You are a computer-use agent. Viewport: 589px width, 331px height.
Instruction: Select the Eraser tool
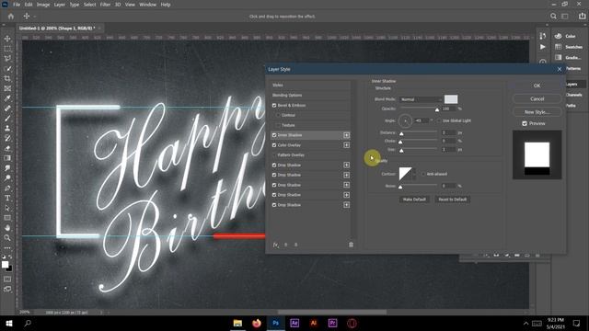(x=7, y=148)
